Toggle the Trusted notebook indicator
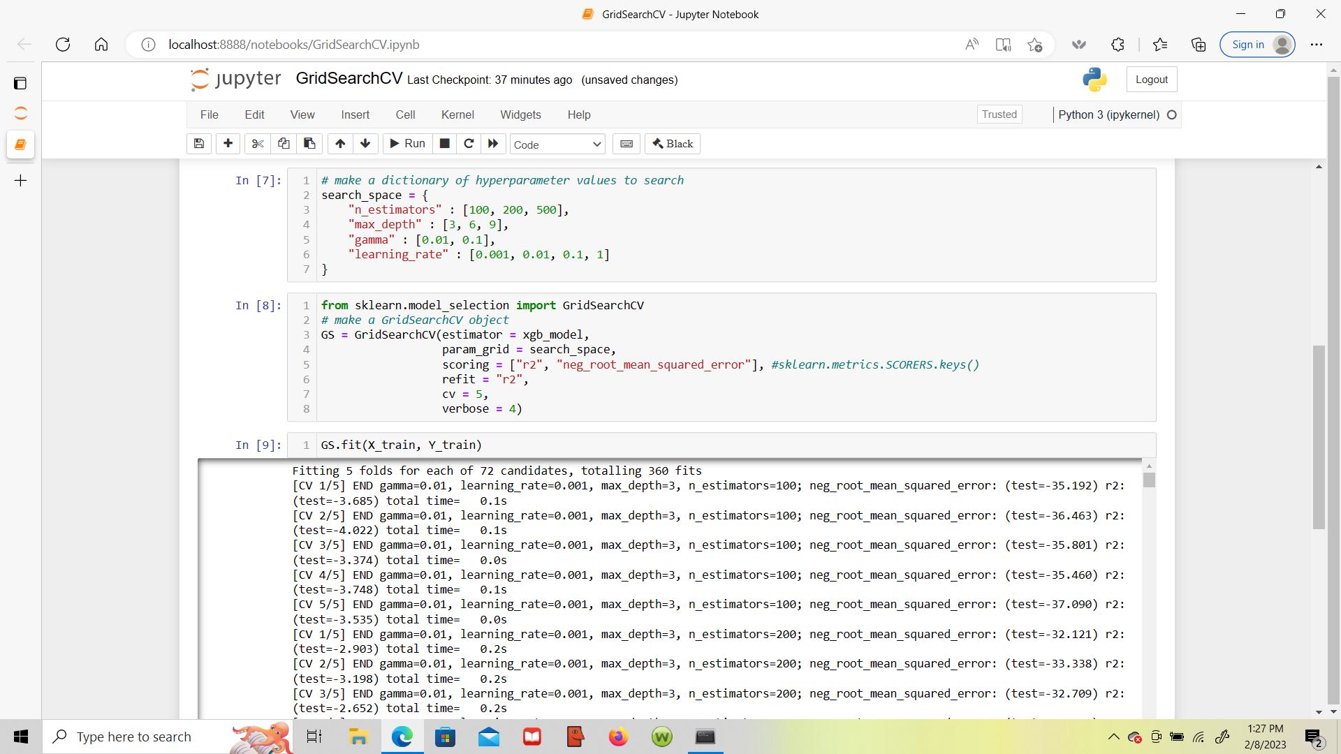The width and height of the screenshot is (1341, 754). coord(999,114)
